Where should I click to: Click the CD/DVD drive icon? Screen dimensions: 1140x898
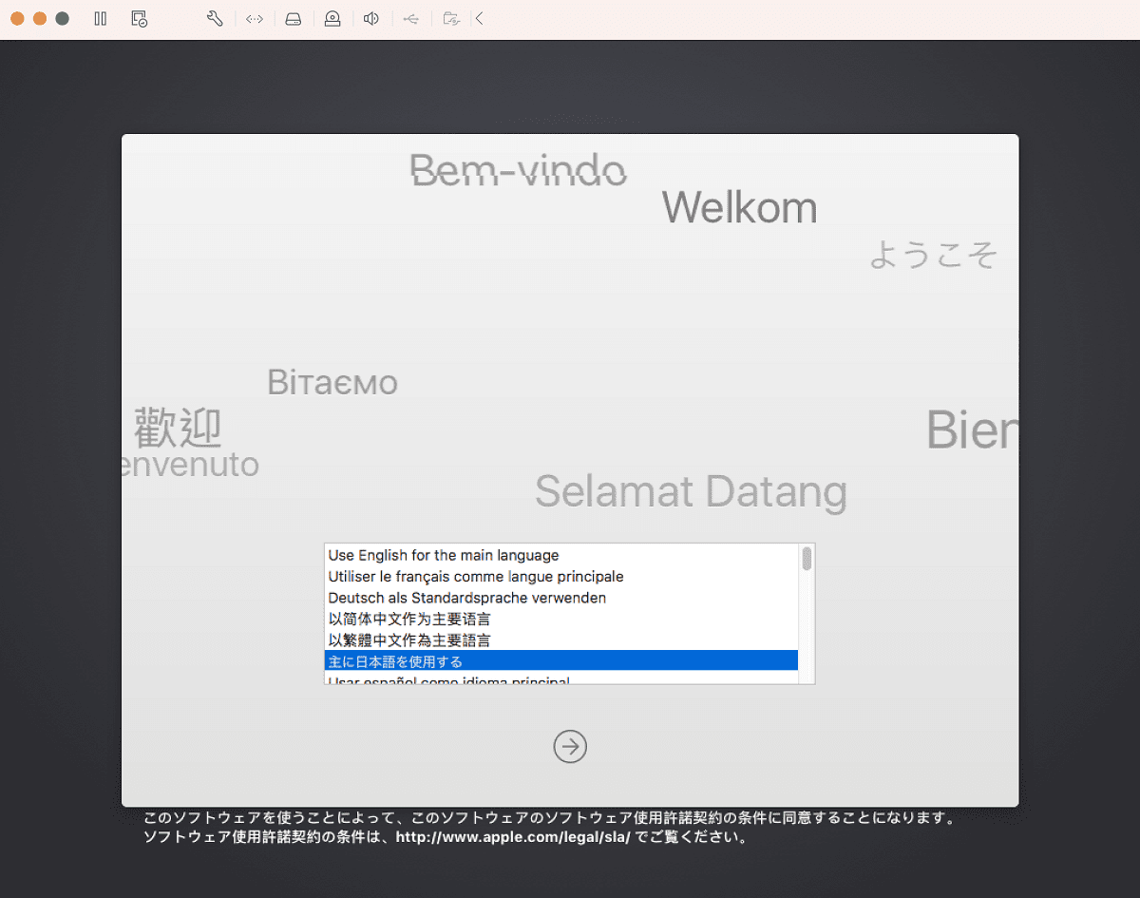[x=332, y=18]
